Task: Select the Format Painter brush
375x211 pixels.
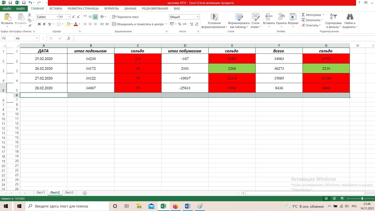Action: coord(29,26)
